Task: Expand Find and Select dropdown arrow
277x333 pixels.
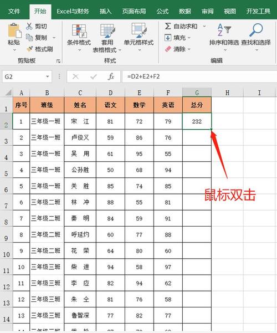Action: pos(257,50)
